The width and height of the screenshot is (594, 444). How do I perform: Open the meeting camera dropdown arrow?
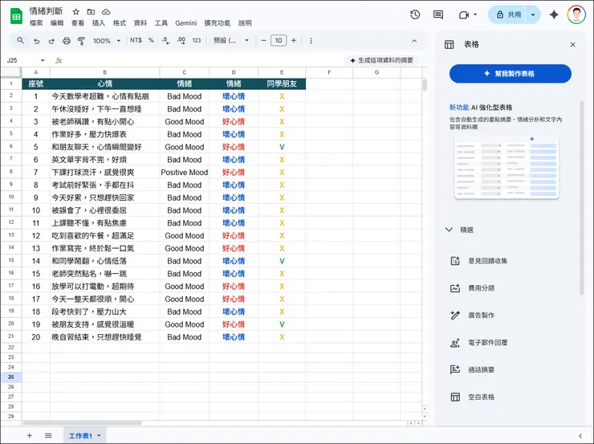[x=475, y=14]
